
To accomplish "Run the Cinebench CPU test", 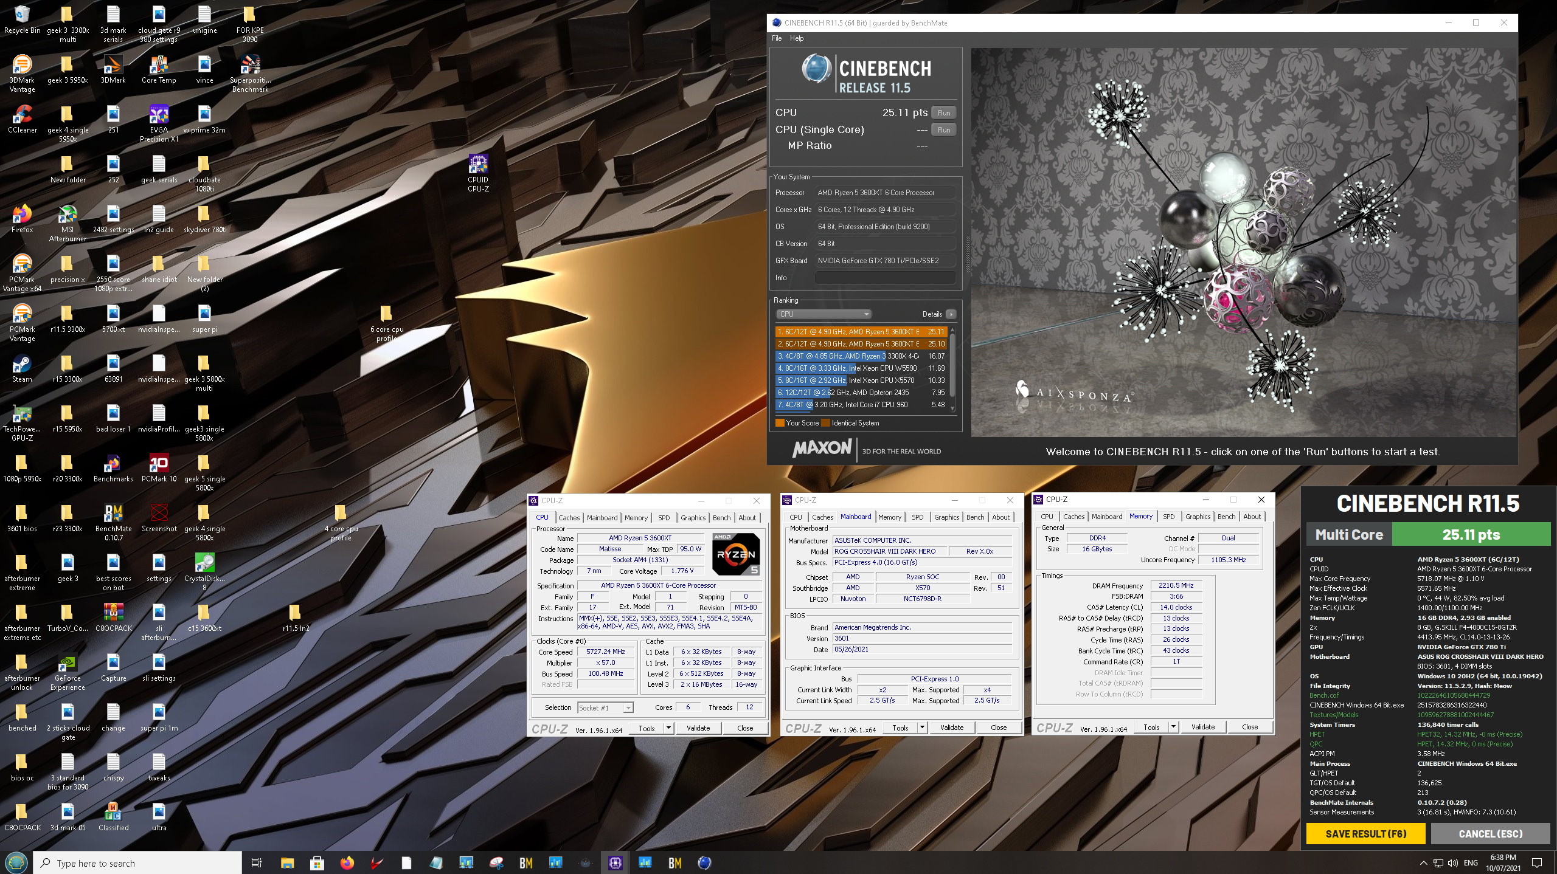I will (944, 113).
